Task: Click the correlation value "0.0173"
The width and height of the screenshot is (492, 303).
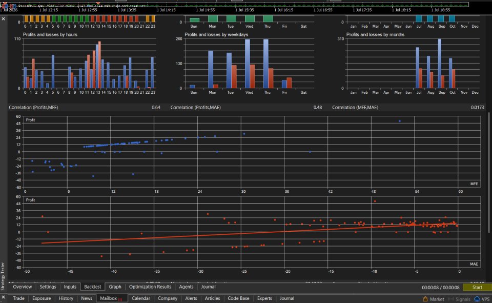Action: coord(477,107)
